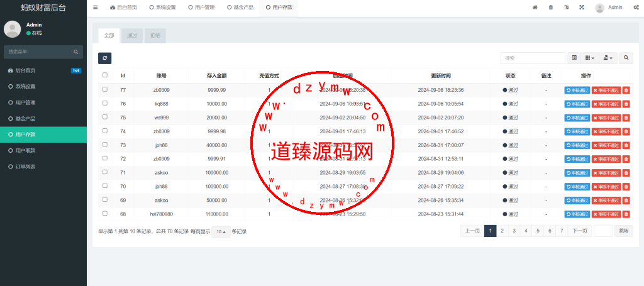Click the language switch icon in top bar
This screenshot has width=644, height=286.
point(567,8)
